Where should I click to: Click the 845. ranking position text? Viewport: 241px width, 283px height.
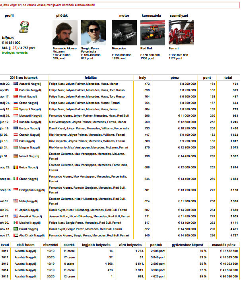[x=5, y=48]
